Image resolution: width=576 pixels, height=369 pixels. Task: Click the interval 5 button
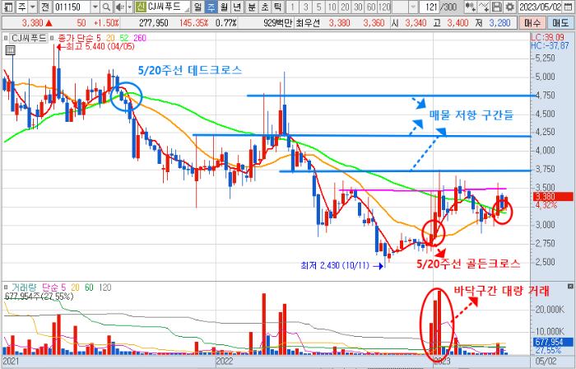pyautogui.click(x=319, y=7)
